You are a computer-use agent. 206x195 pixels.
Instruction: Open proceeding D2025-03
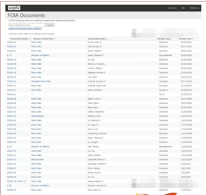click(11, 42)
